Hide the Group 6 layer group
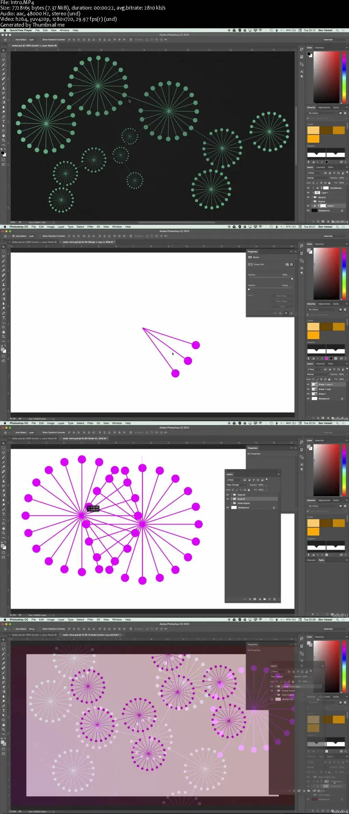This screenshot has width=349, height=814. point(308,197)
